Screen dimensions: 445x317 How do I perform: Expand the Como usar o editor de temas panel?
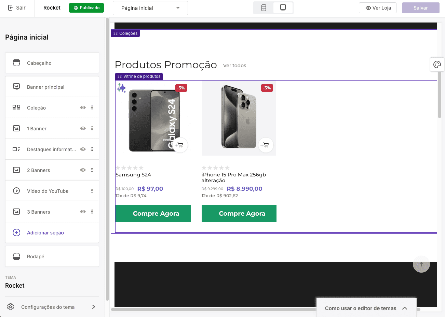click(x=366, y=308)
